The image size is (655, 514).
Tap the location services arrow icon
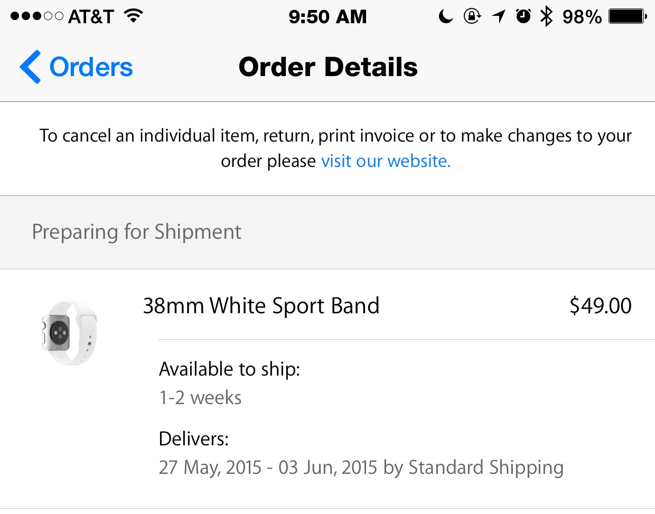point(498,17)
